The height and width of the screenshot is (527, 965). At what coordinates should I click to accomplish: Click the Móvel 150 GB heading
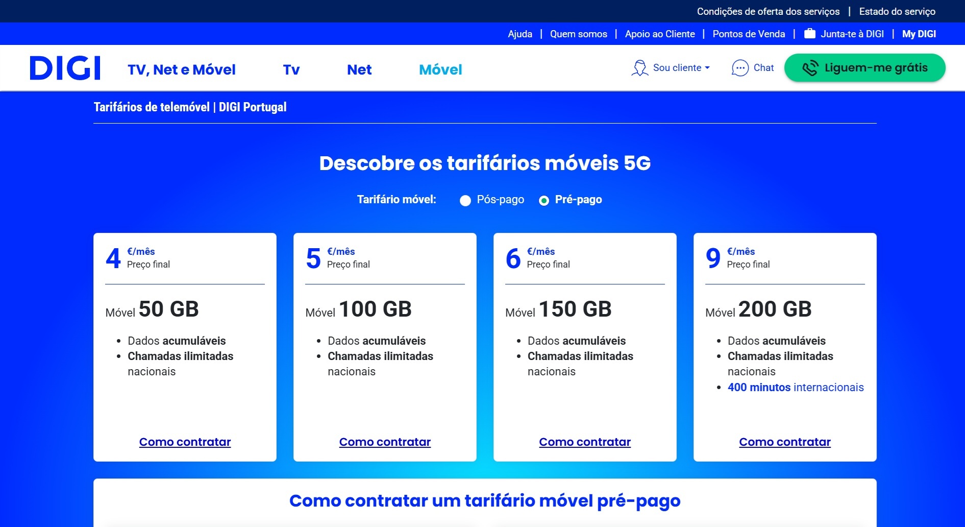tap(558, 309)
